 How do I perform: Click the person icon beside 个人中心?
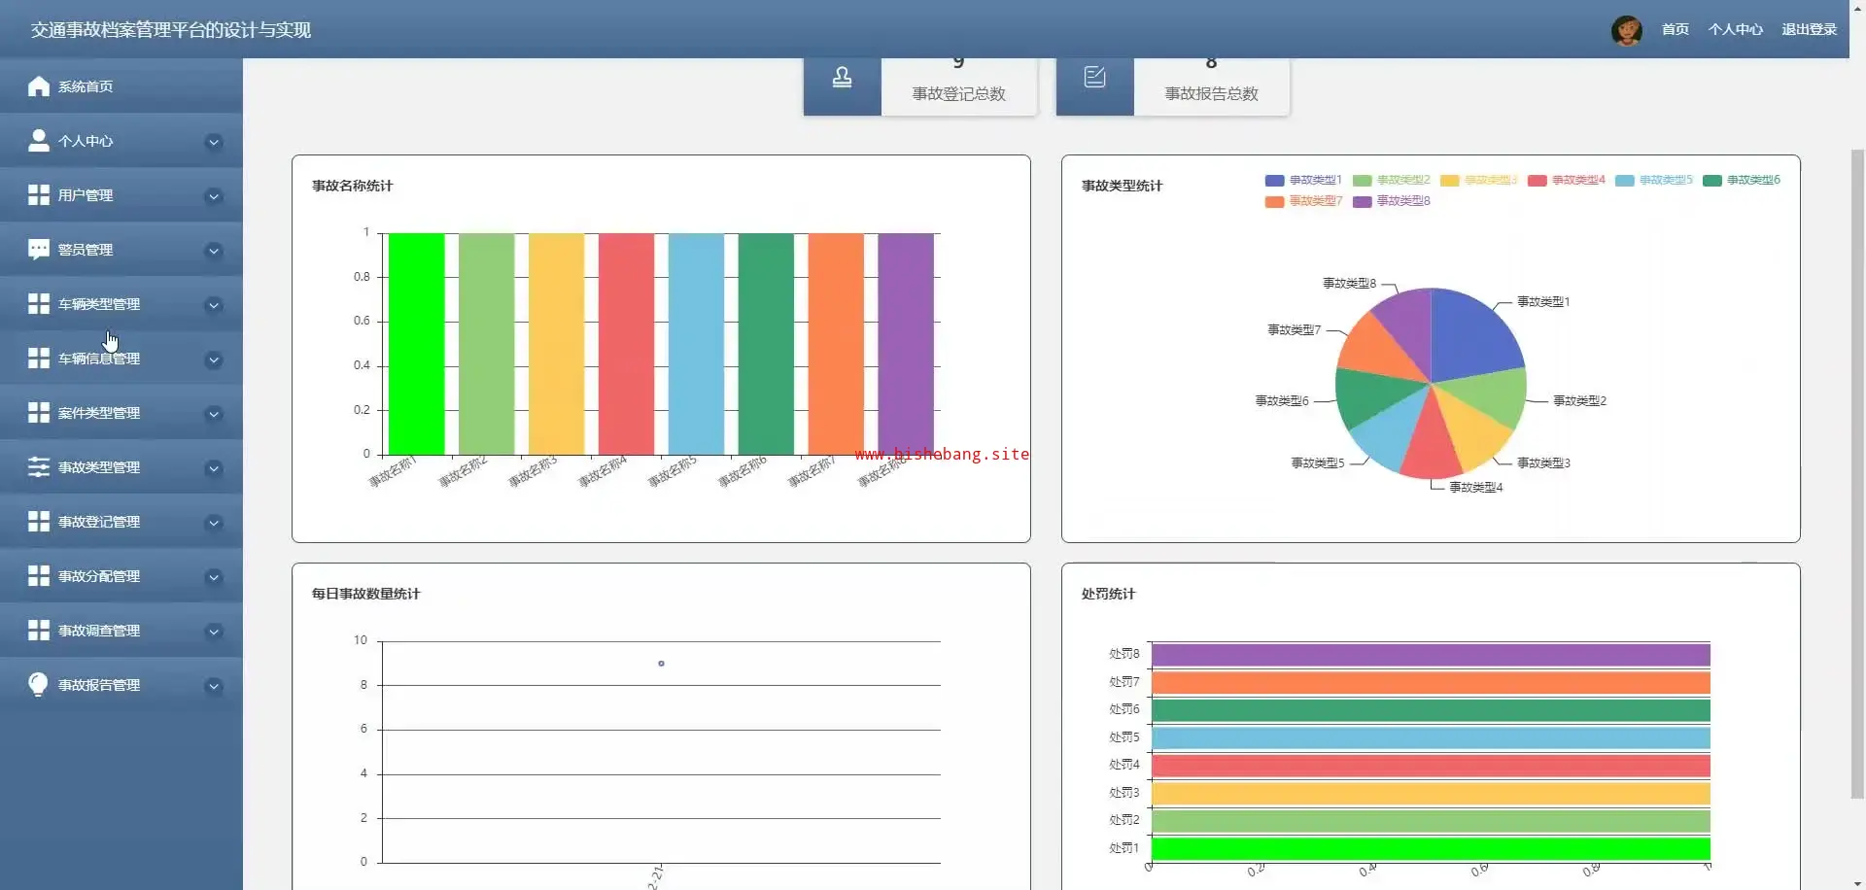38,141
